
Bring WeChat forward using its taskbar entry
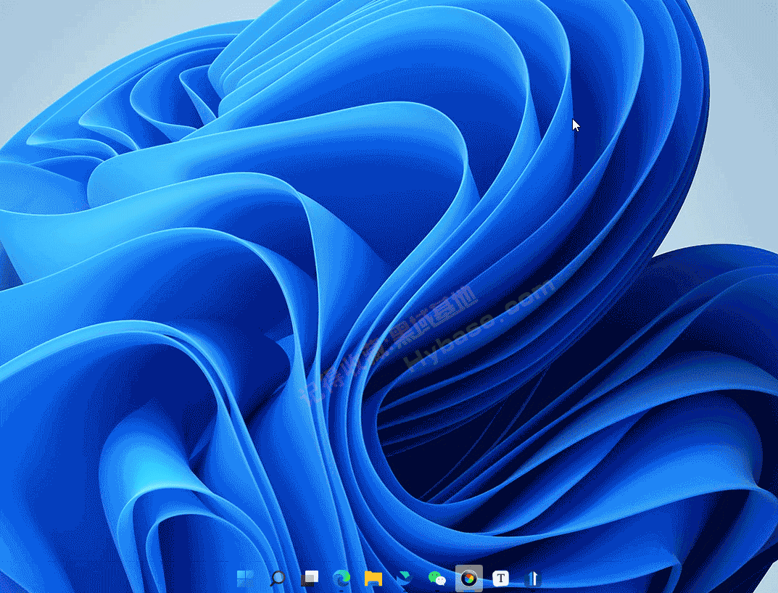tap(436, 578)
